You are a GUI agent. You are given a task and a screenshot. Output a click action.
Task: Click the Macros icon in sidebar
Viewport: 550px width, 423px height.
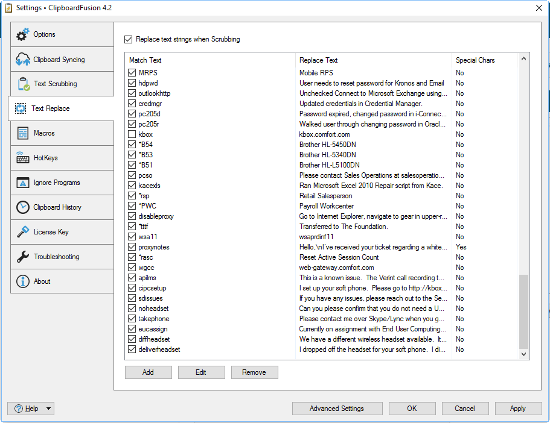(x=23, y=133)
